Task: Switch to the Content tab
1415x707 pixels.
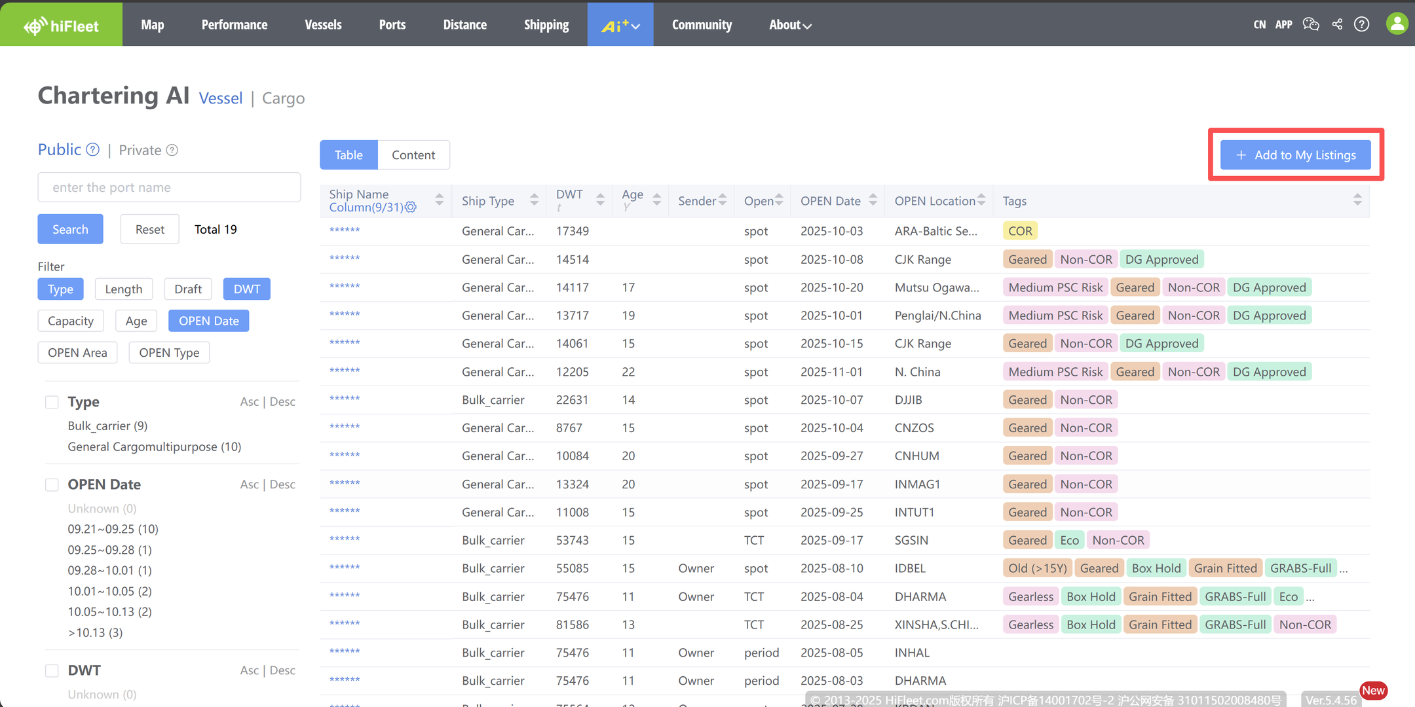Action: [x=413, y=155]
